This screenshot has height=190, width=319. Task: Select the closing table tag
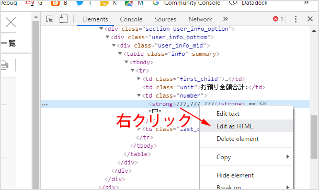click(x=137, y=154)
